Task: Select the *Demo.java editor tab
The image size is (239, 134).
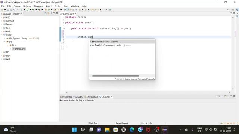Action: [x=68, y=14]
